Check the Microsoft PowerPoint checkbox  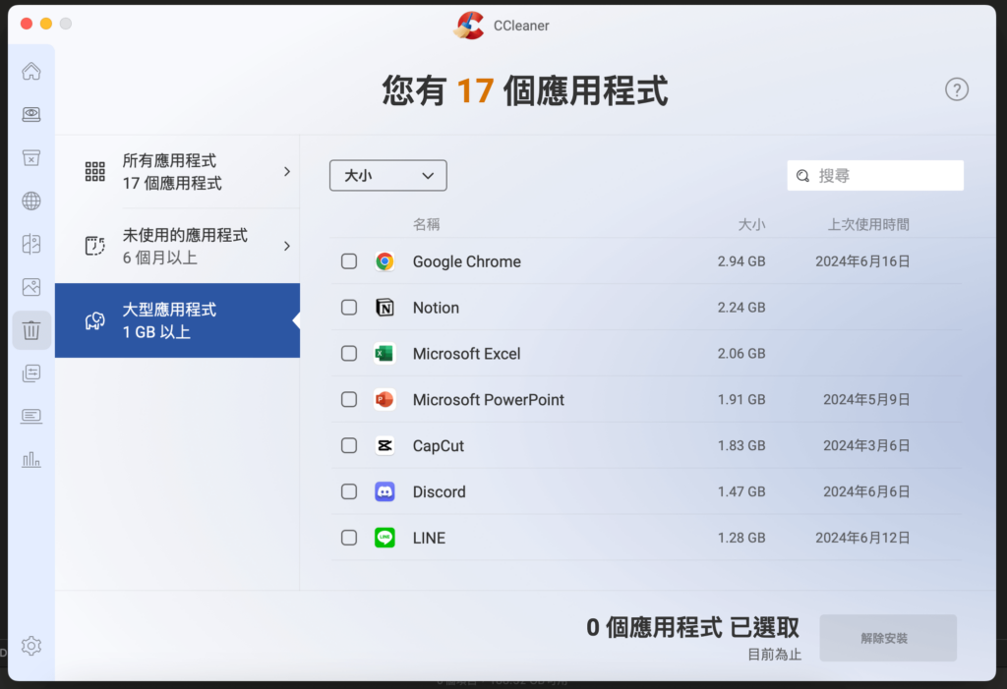349,399
